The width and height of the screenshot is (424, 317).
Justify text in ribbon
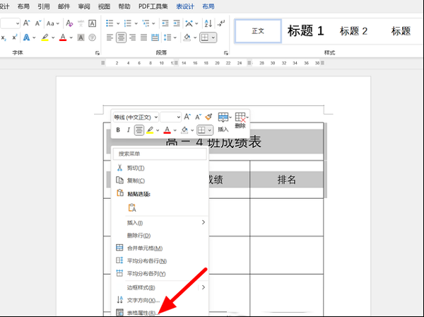(x=143, y=38)
